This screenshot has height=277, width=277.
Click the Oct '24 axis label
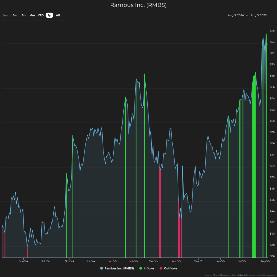click(45, 261)
